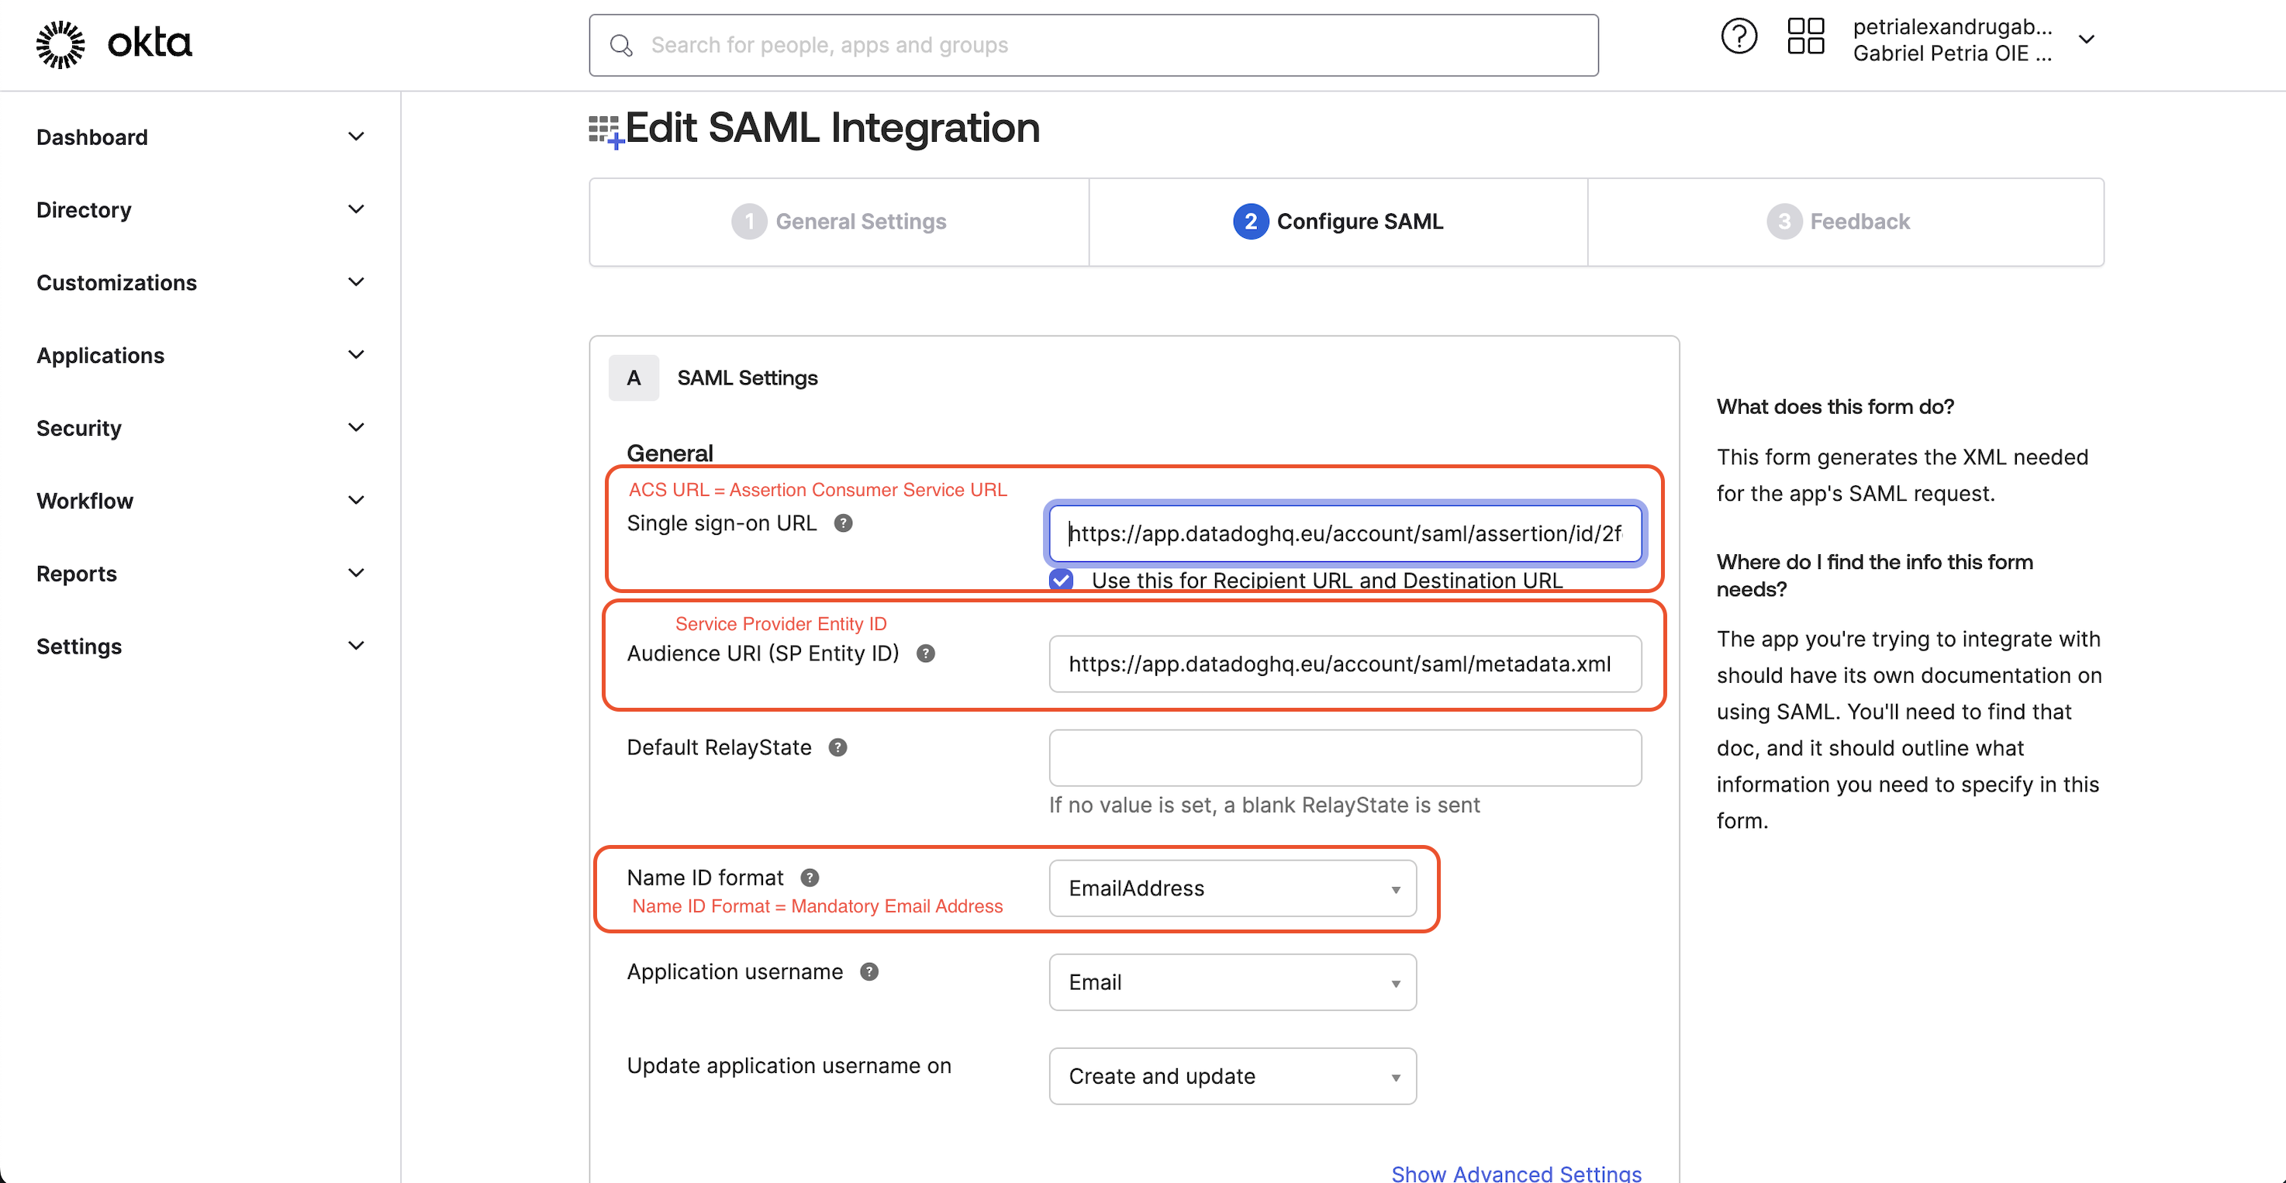Screen dimensions: 2286x1183
Task: Click help icon next to Application username
Action: (868, 972)
